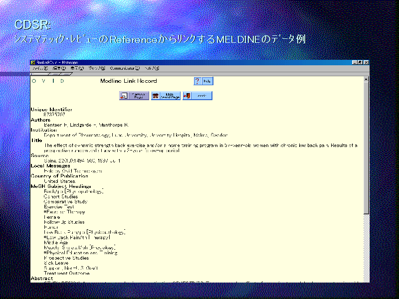Click the Female heading
This screenshot has height=299, width=399.
tap(52, 217)
